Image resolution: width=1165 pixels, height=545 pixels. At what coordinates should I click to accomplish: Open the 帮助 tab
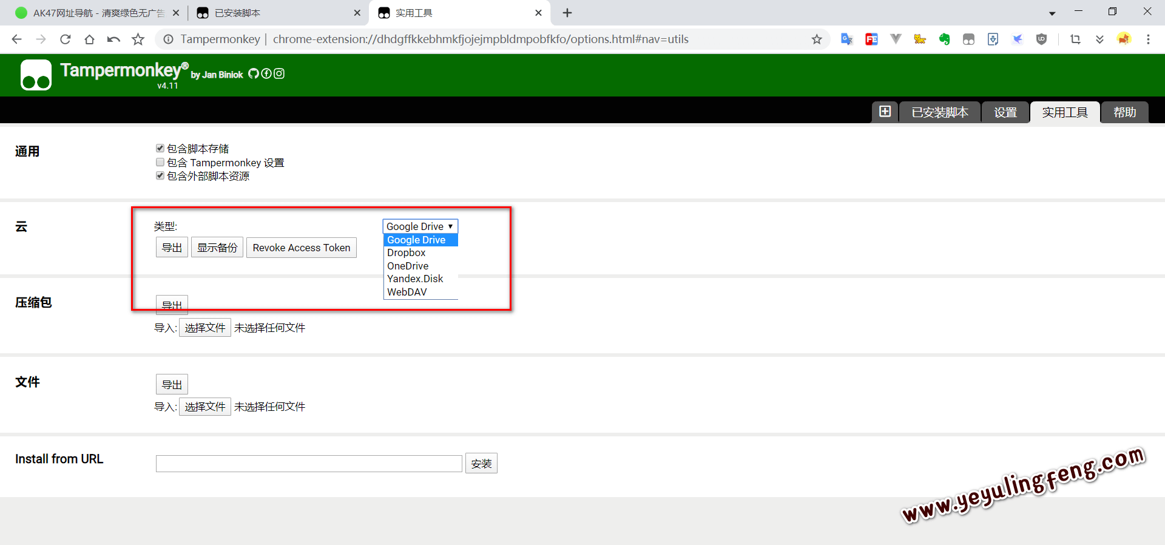click(1124, 112)
